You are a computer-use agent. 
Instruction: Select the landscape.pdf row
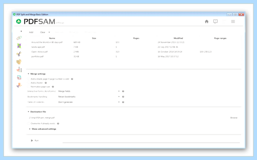click(38, 47)
